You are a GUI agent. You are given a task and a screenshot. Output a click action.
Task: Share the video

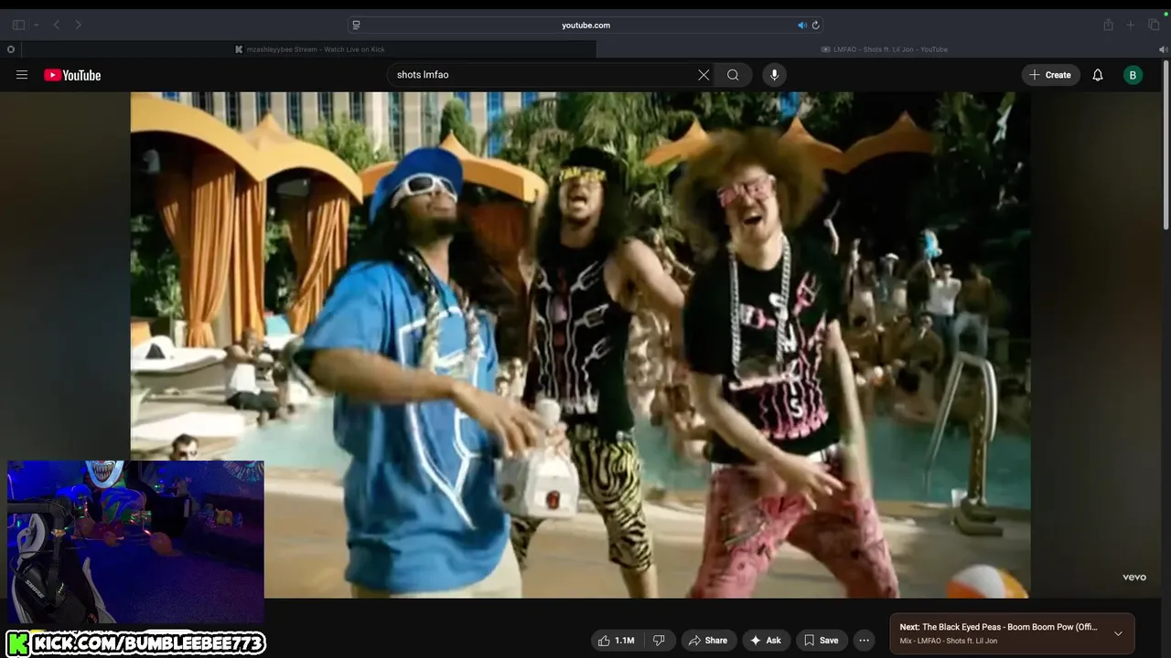coord(708,641)
